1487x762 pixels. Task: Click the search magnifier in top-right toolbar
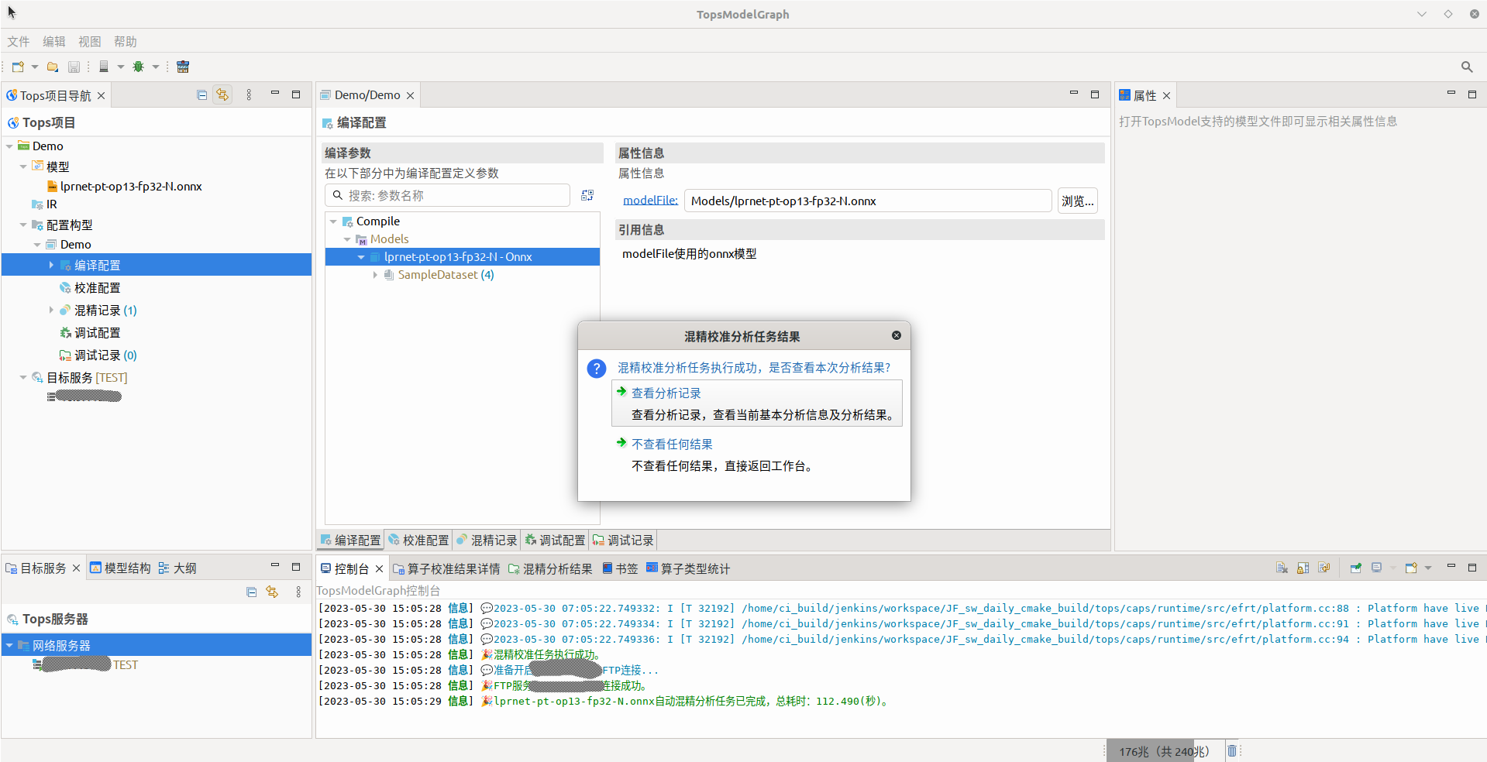tap(1467, 67)
